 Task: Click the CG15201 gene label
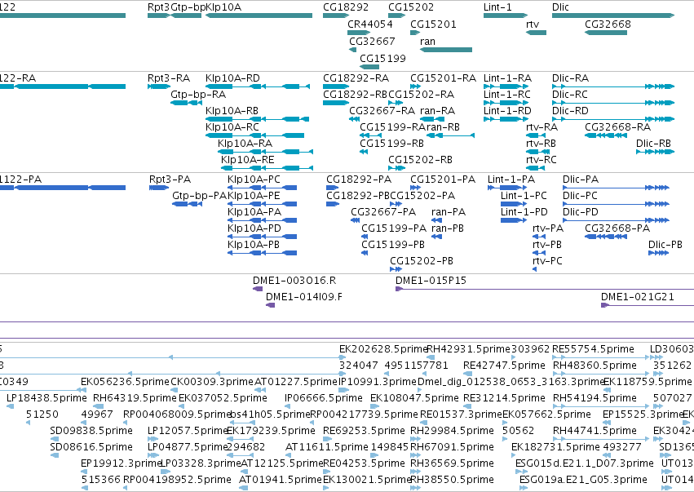coord(433,24)
